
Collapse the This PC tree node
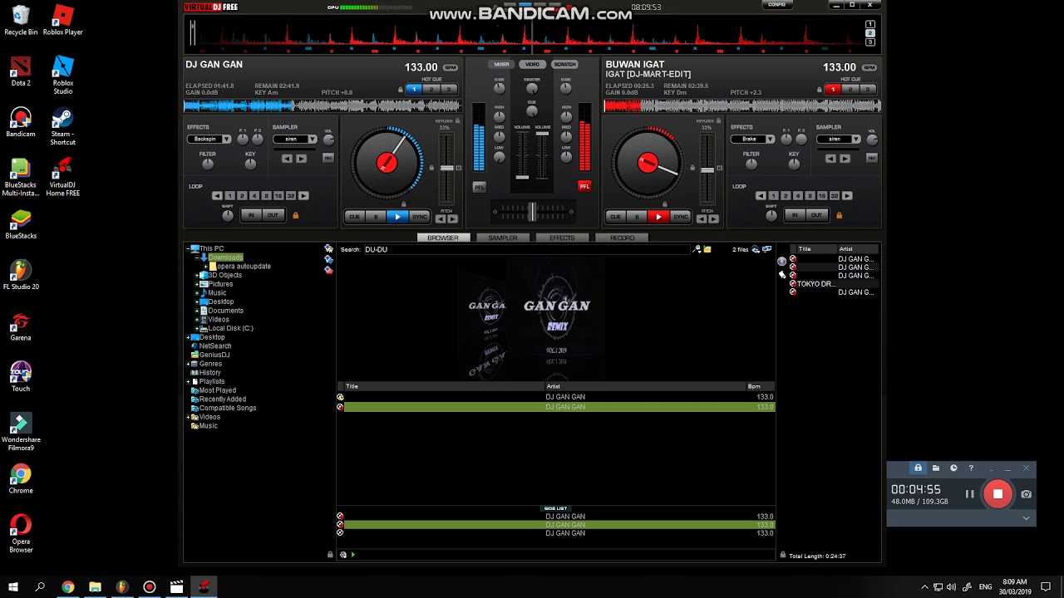click(x=188, y=248)
